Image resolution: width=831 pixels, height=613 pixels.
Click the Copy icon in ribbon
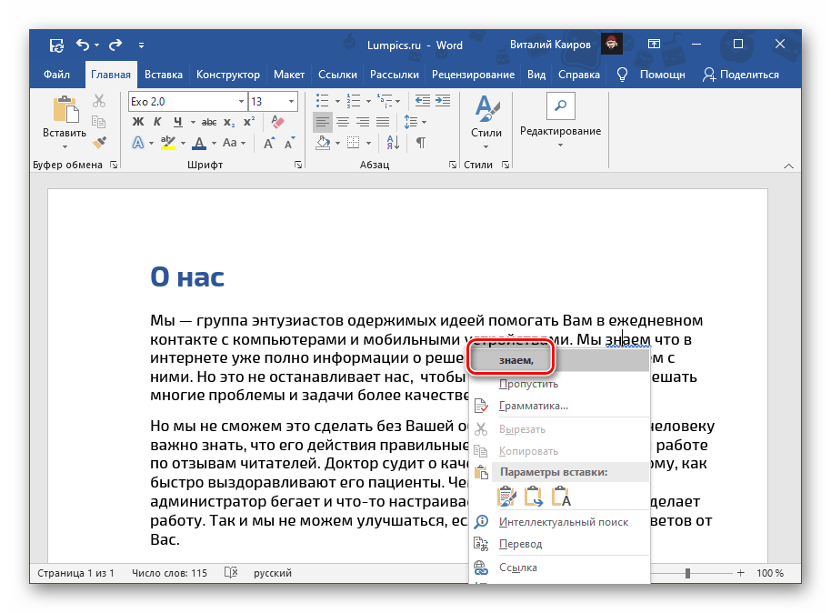(x=99, y=122)
